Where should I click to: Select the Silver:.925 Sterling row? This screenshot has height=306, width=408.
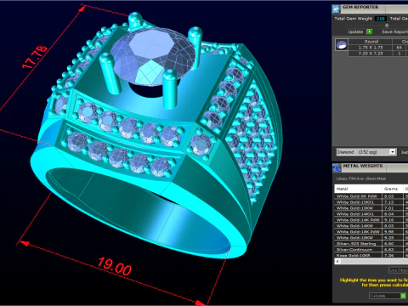(x=371, y=244)
